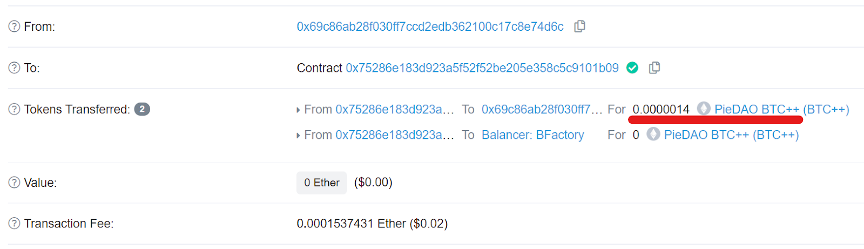Open contract address 0x75286e183d923a5f link

click(x=482, y=68)
